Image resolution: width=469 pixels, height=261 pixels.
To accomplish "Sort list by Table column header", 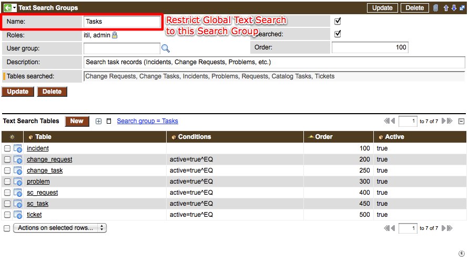I will click(x=43, y=137).
